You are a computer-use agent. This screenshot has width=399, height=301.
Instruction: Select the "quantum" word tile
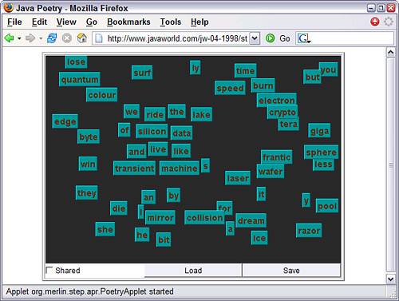(80, 79)
